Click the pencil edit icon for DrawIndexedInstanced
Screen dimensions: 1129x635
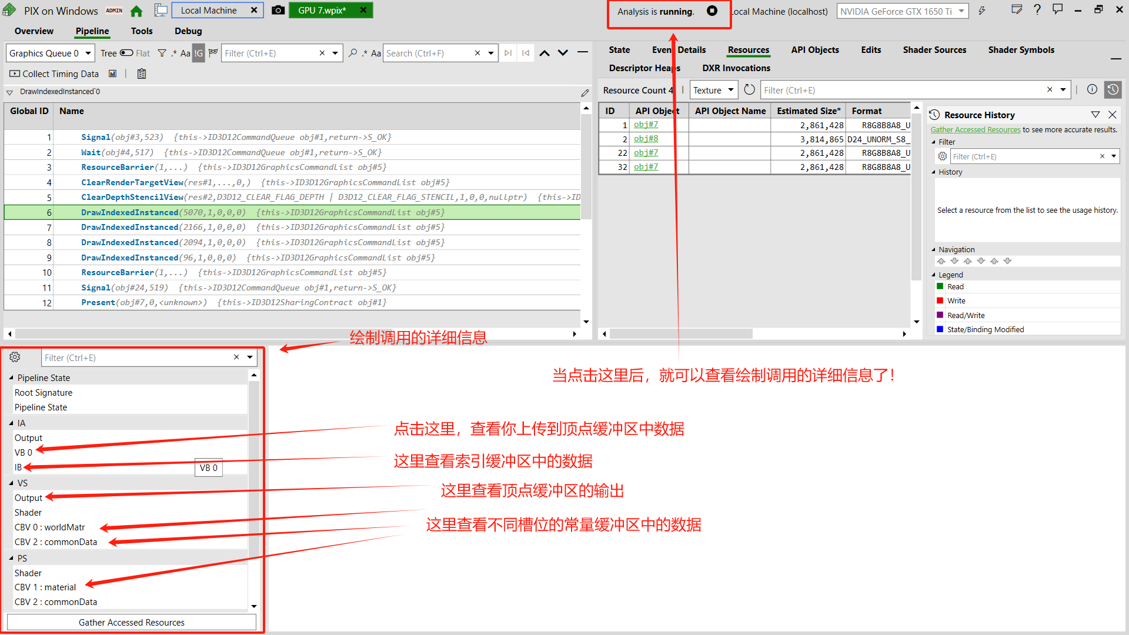coord(584,93)
